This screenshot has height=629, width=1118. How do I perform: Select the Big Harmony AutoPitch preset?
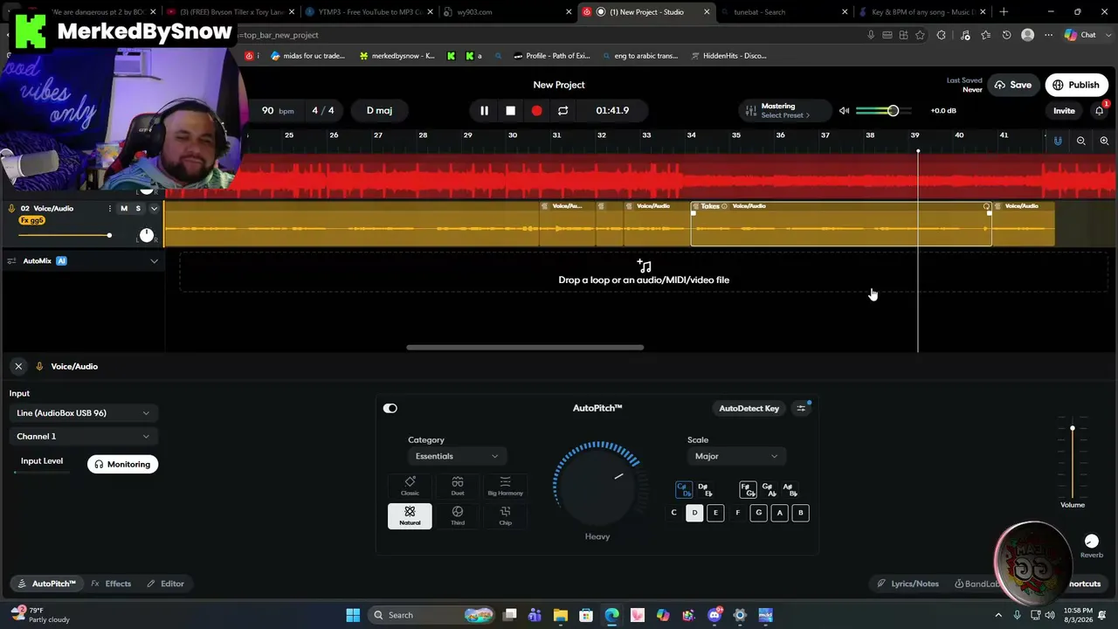505,487
